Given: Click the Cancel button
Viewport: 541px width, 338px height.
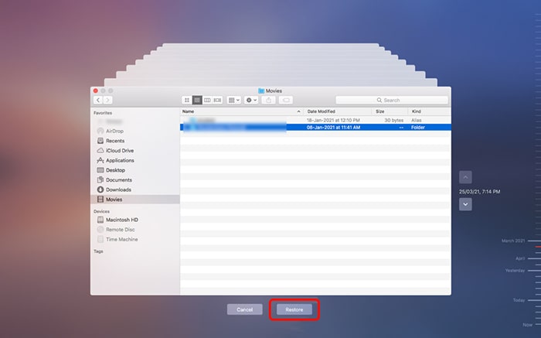Looking at the screenshot, I should tap(244, 309).
